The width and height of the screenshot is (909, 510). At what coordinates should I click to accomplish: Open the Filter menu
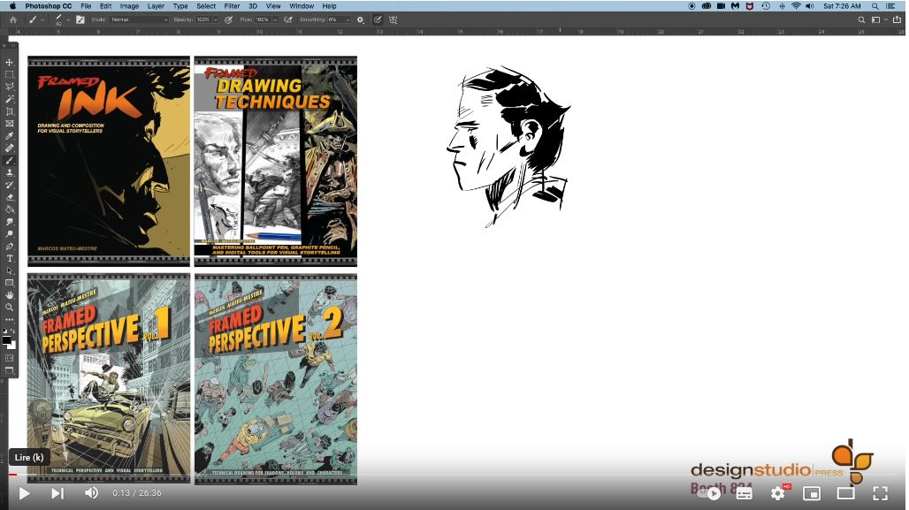[x=232, y=6]
